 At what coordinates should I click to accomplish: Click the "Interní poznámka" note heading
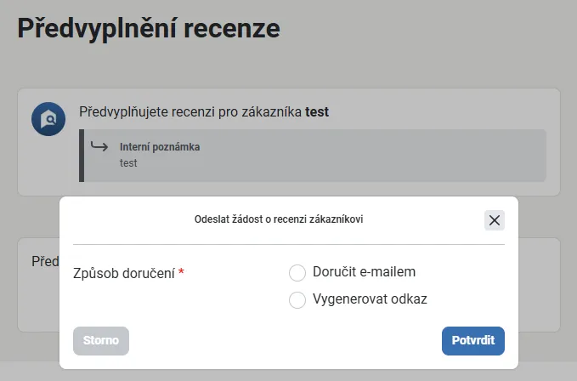click(x=160, y=147)
